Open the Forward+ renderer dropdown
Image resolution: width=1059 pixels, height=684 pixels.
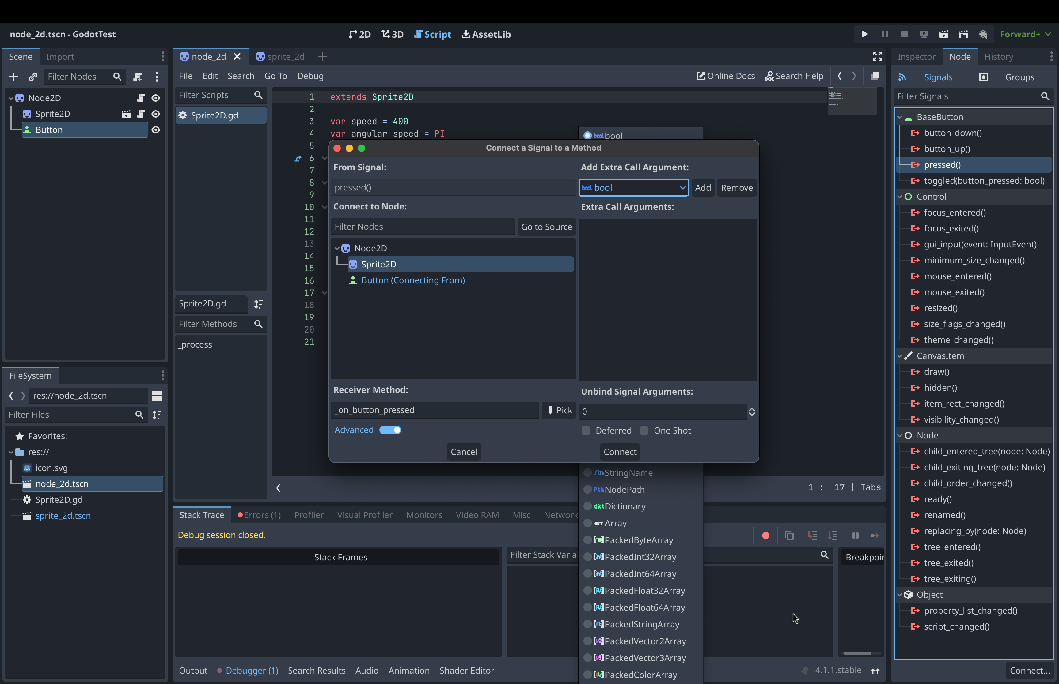pos(1025,34)
